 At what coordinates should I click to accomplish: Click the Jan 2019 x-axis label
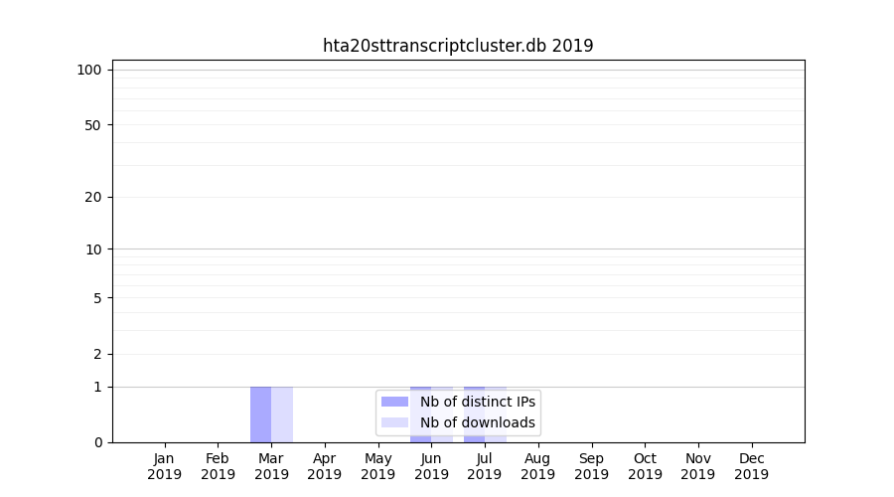coord(165,466)
